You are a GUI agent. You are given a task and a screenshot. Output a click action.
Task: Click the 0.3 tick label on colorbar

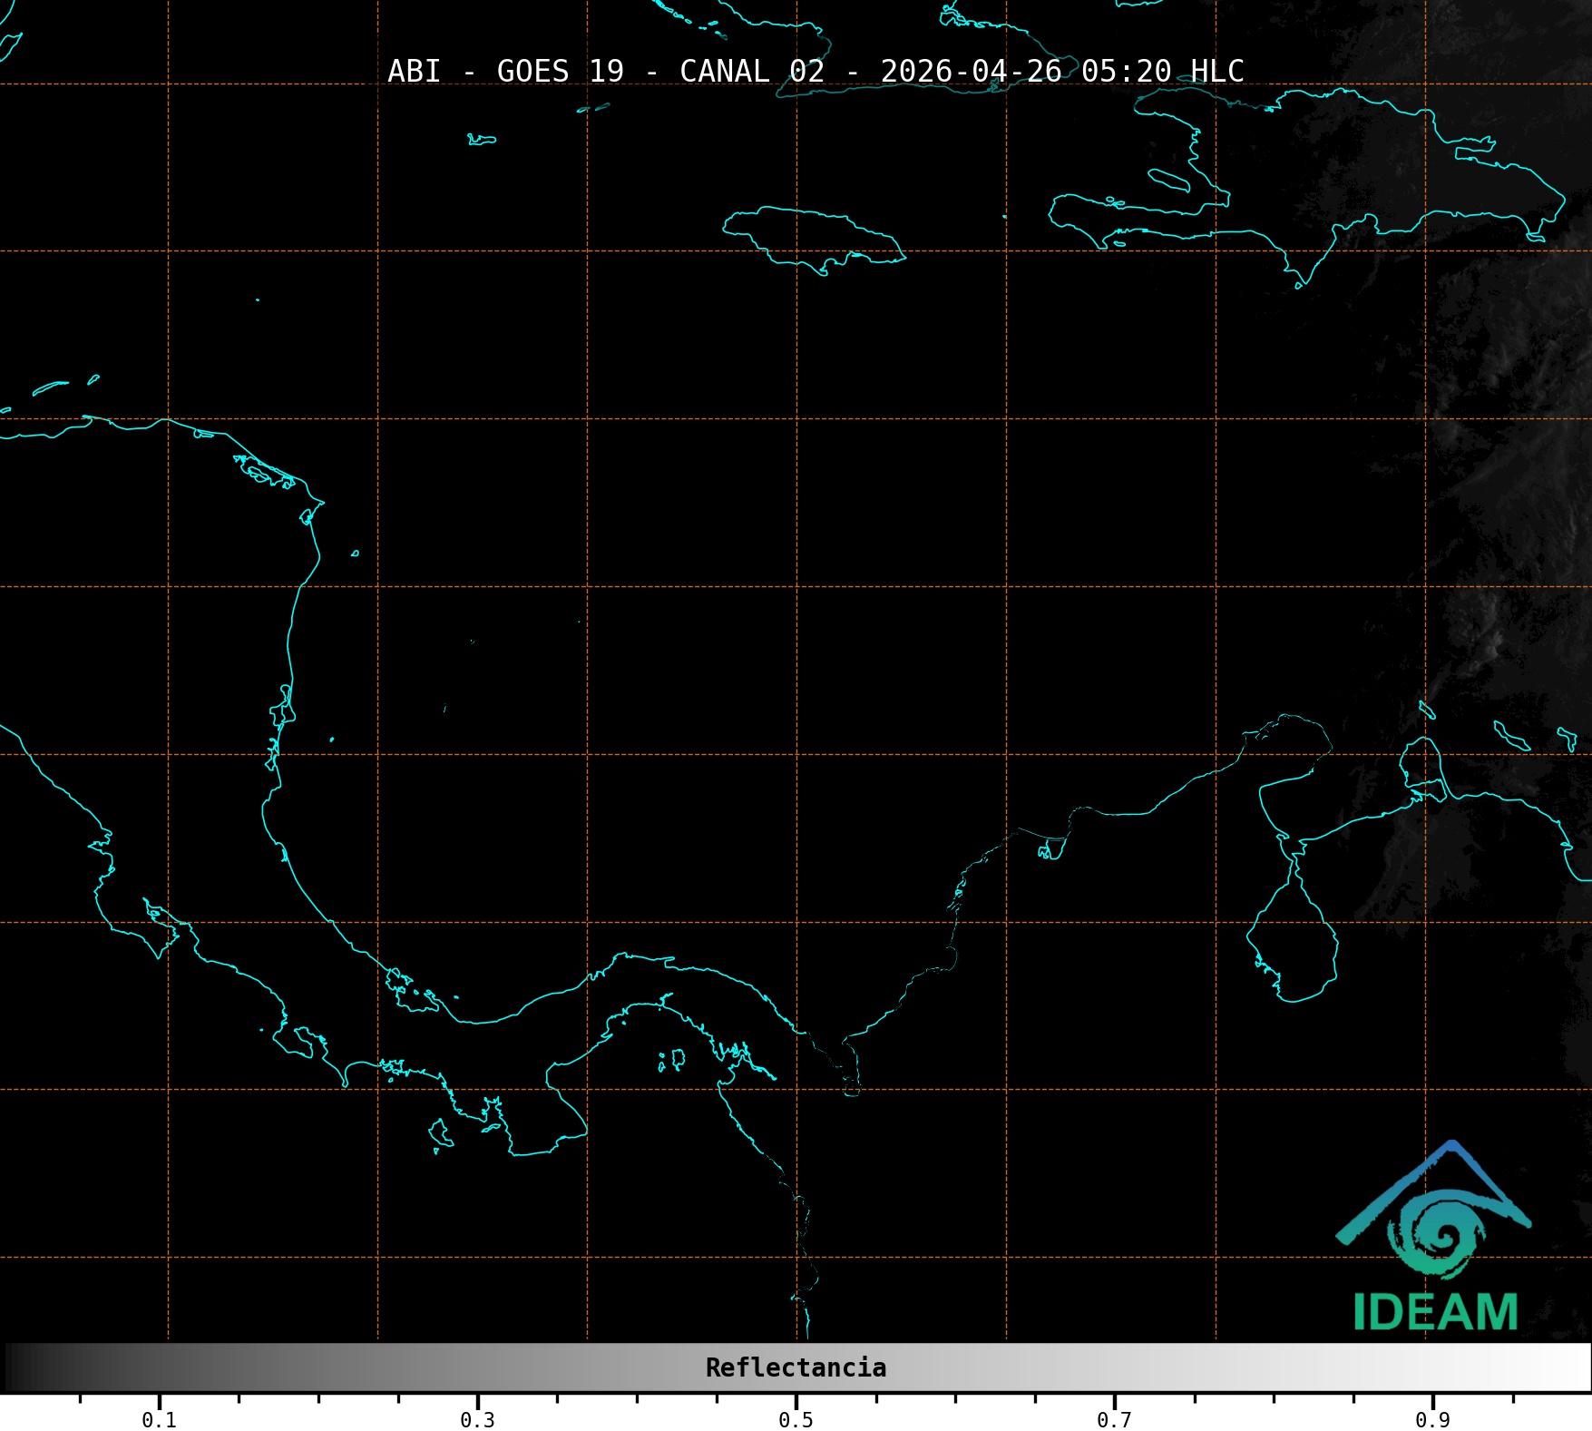477,1420
